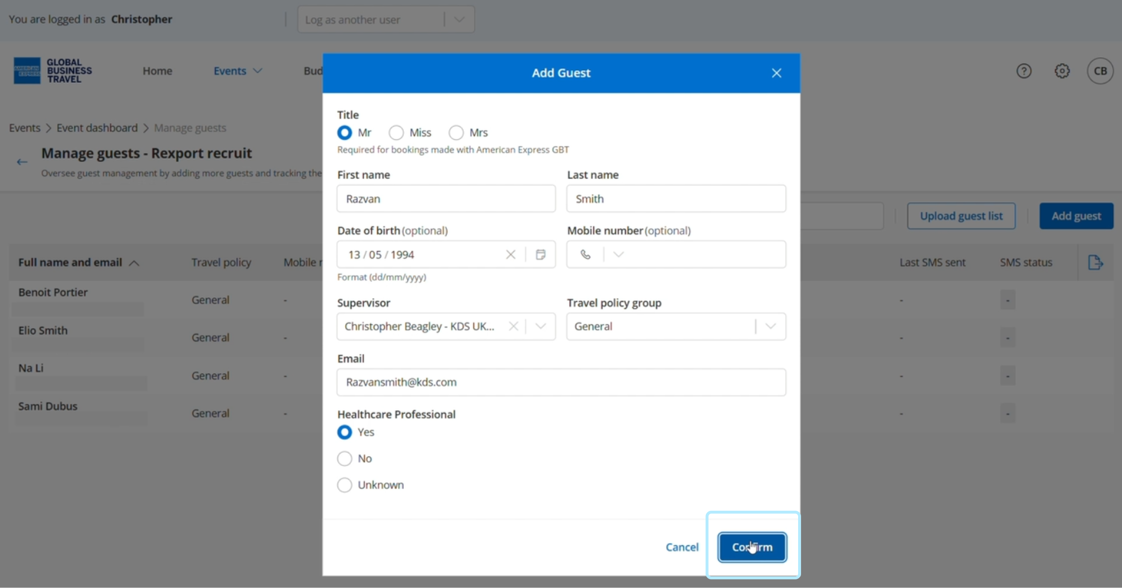Clear the date of birth field
Image resolution: width=1122 pixels, height=588 pixels.
510,255
